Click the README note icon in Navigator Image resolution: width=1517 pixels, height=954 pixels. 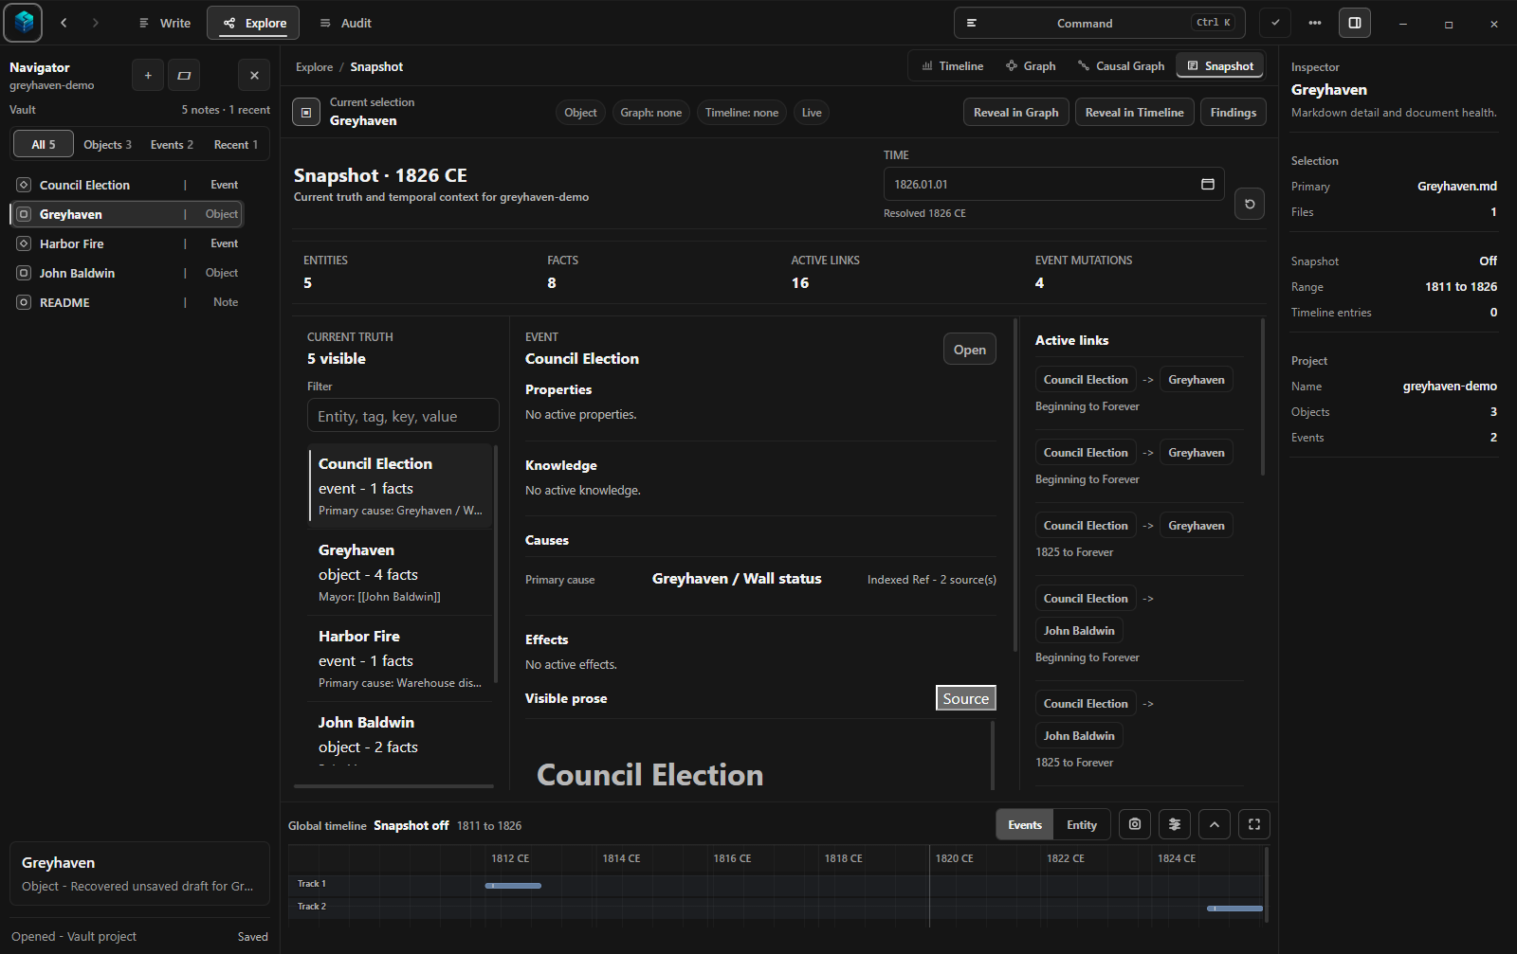(x=24, y=302)
